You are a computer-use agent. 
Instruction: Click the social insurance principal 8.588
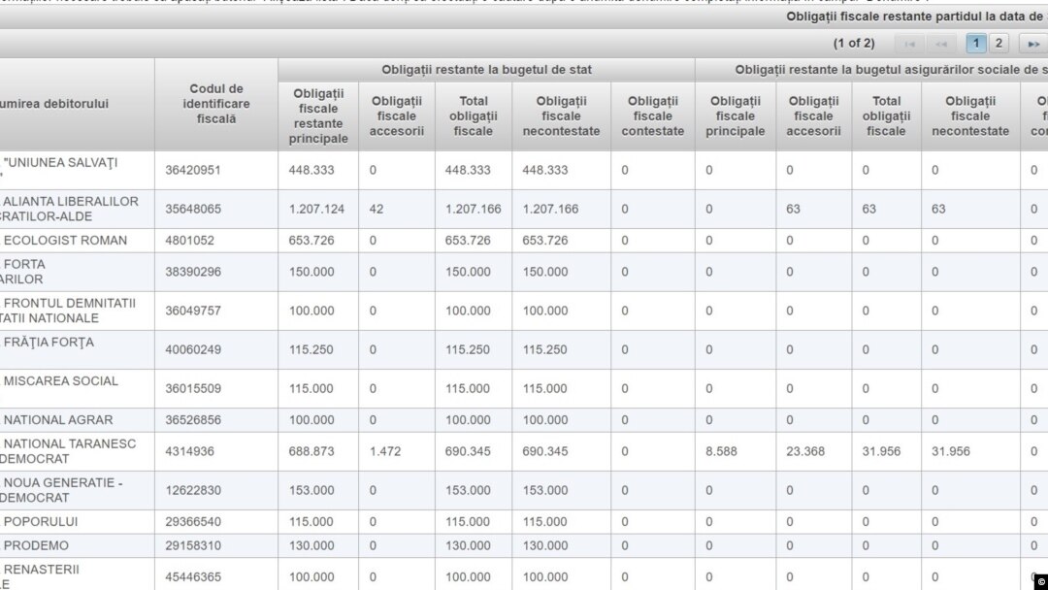pos(721,451)
